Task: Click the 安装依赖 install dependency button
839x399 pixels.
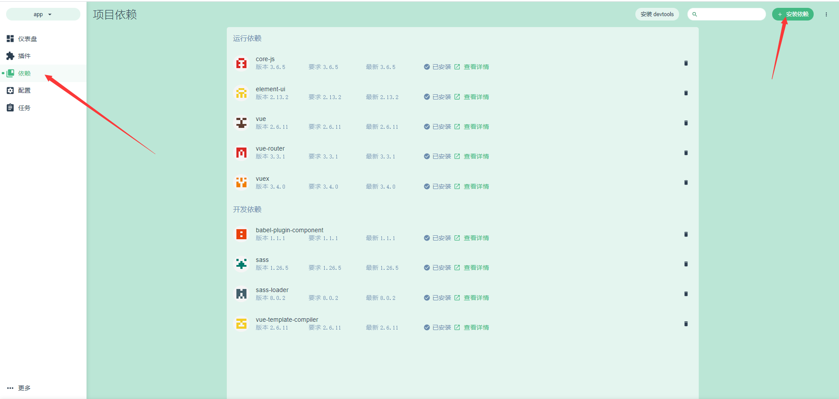Action: (x=793, y=14)
